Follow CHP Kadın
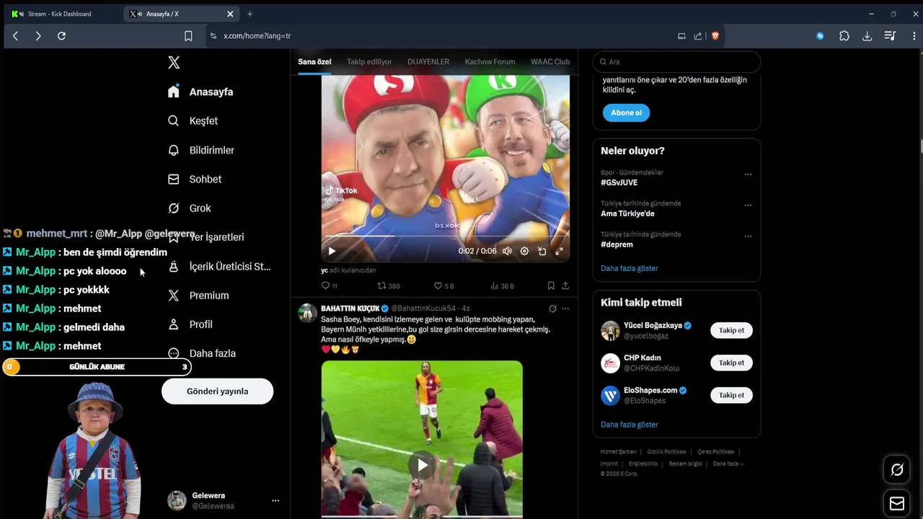Screen dimensions: 923x519 [731, 363]
